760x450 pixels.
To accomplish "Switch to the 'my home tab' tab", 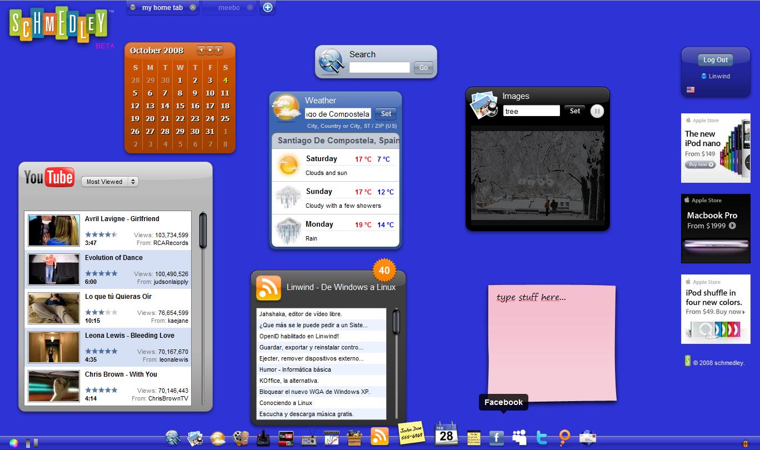I will point(162,7).
